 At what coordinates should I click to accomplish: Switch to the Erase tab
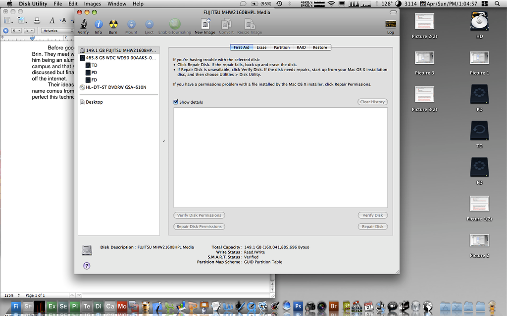click(261, 47)
